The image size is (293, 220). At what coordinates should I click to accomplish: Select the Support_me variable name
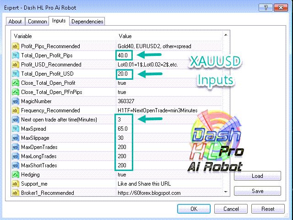click(x=34, y=184)
